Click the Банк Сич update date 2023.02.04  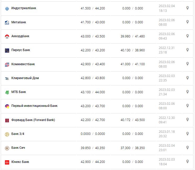[x=166, y=146]
